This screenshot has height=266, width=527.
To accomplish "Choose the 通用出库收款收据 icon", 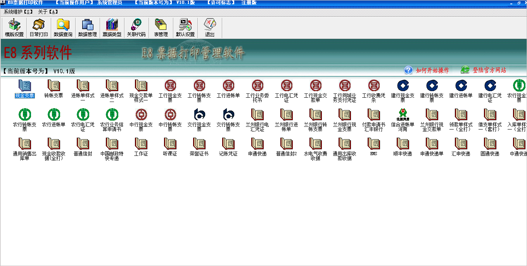I will [x=344, y=149].
